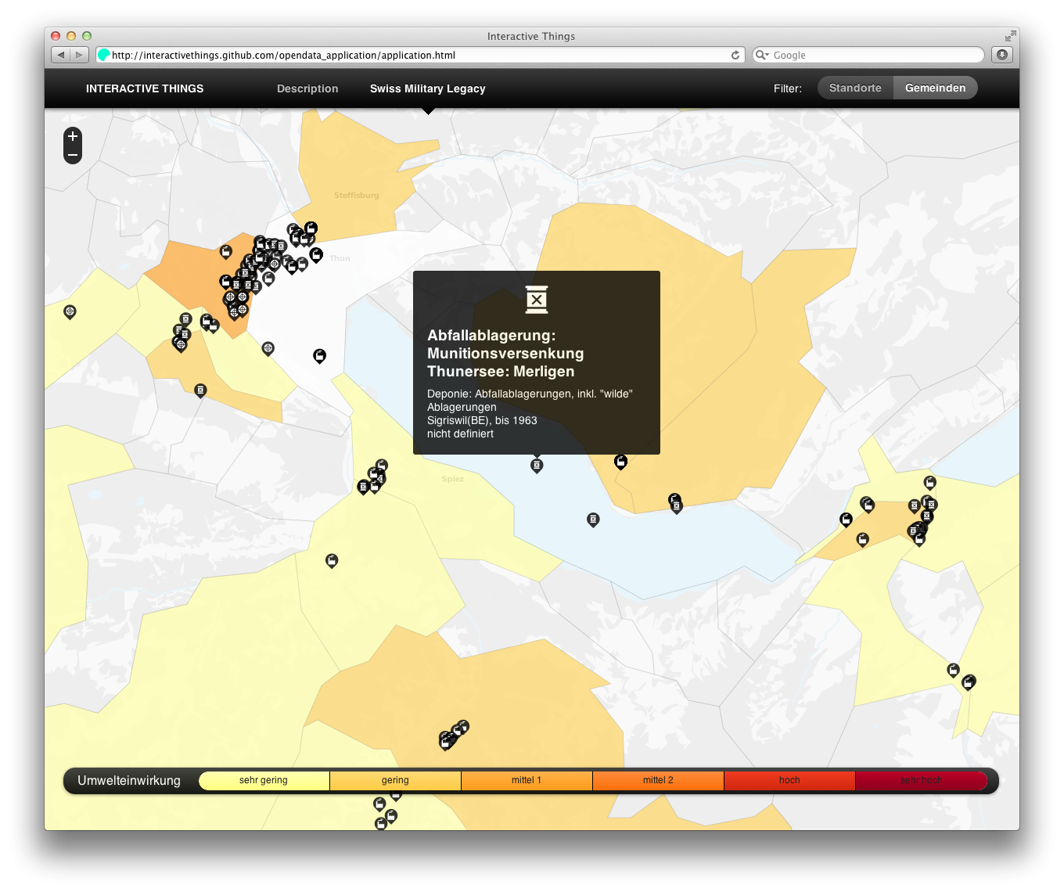Go back with the browser's back arrow
This screenshot has height=892, width=1064.
[61, 55]
